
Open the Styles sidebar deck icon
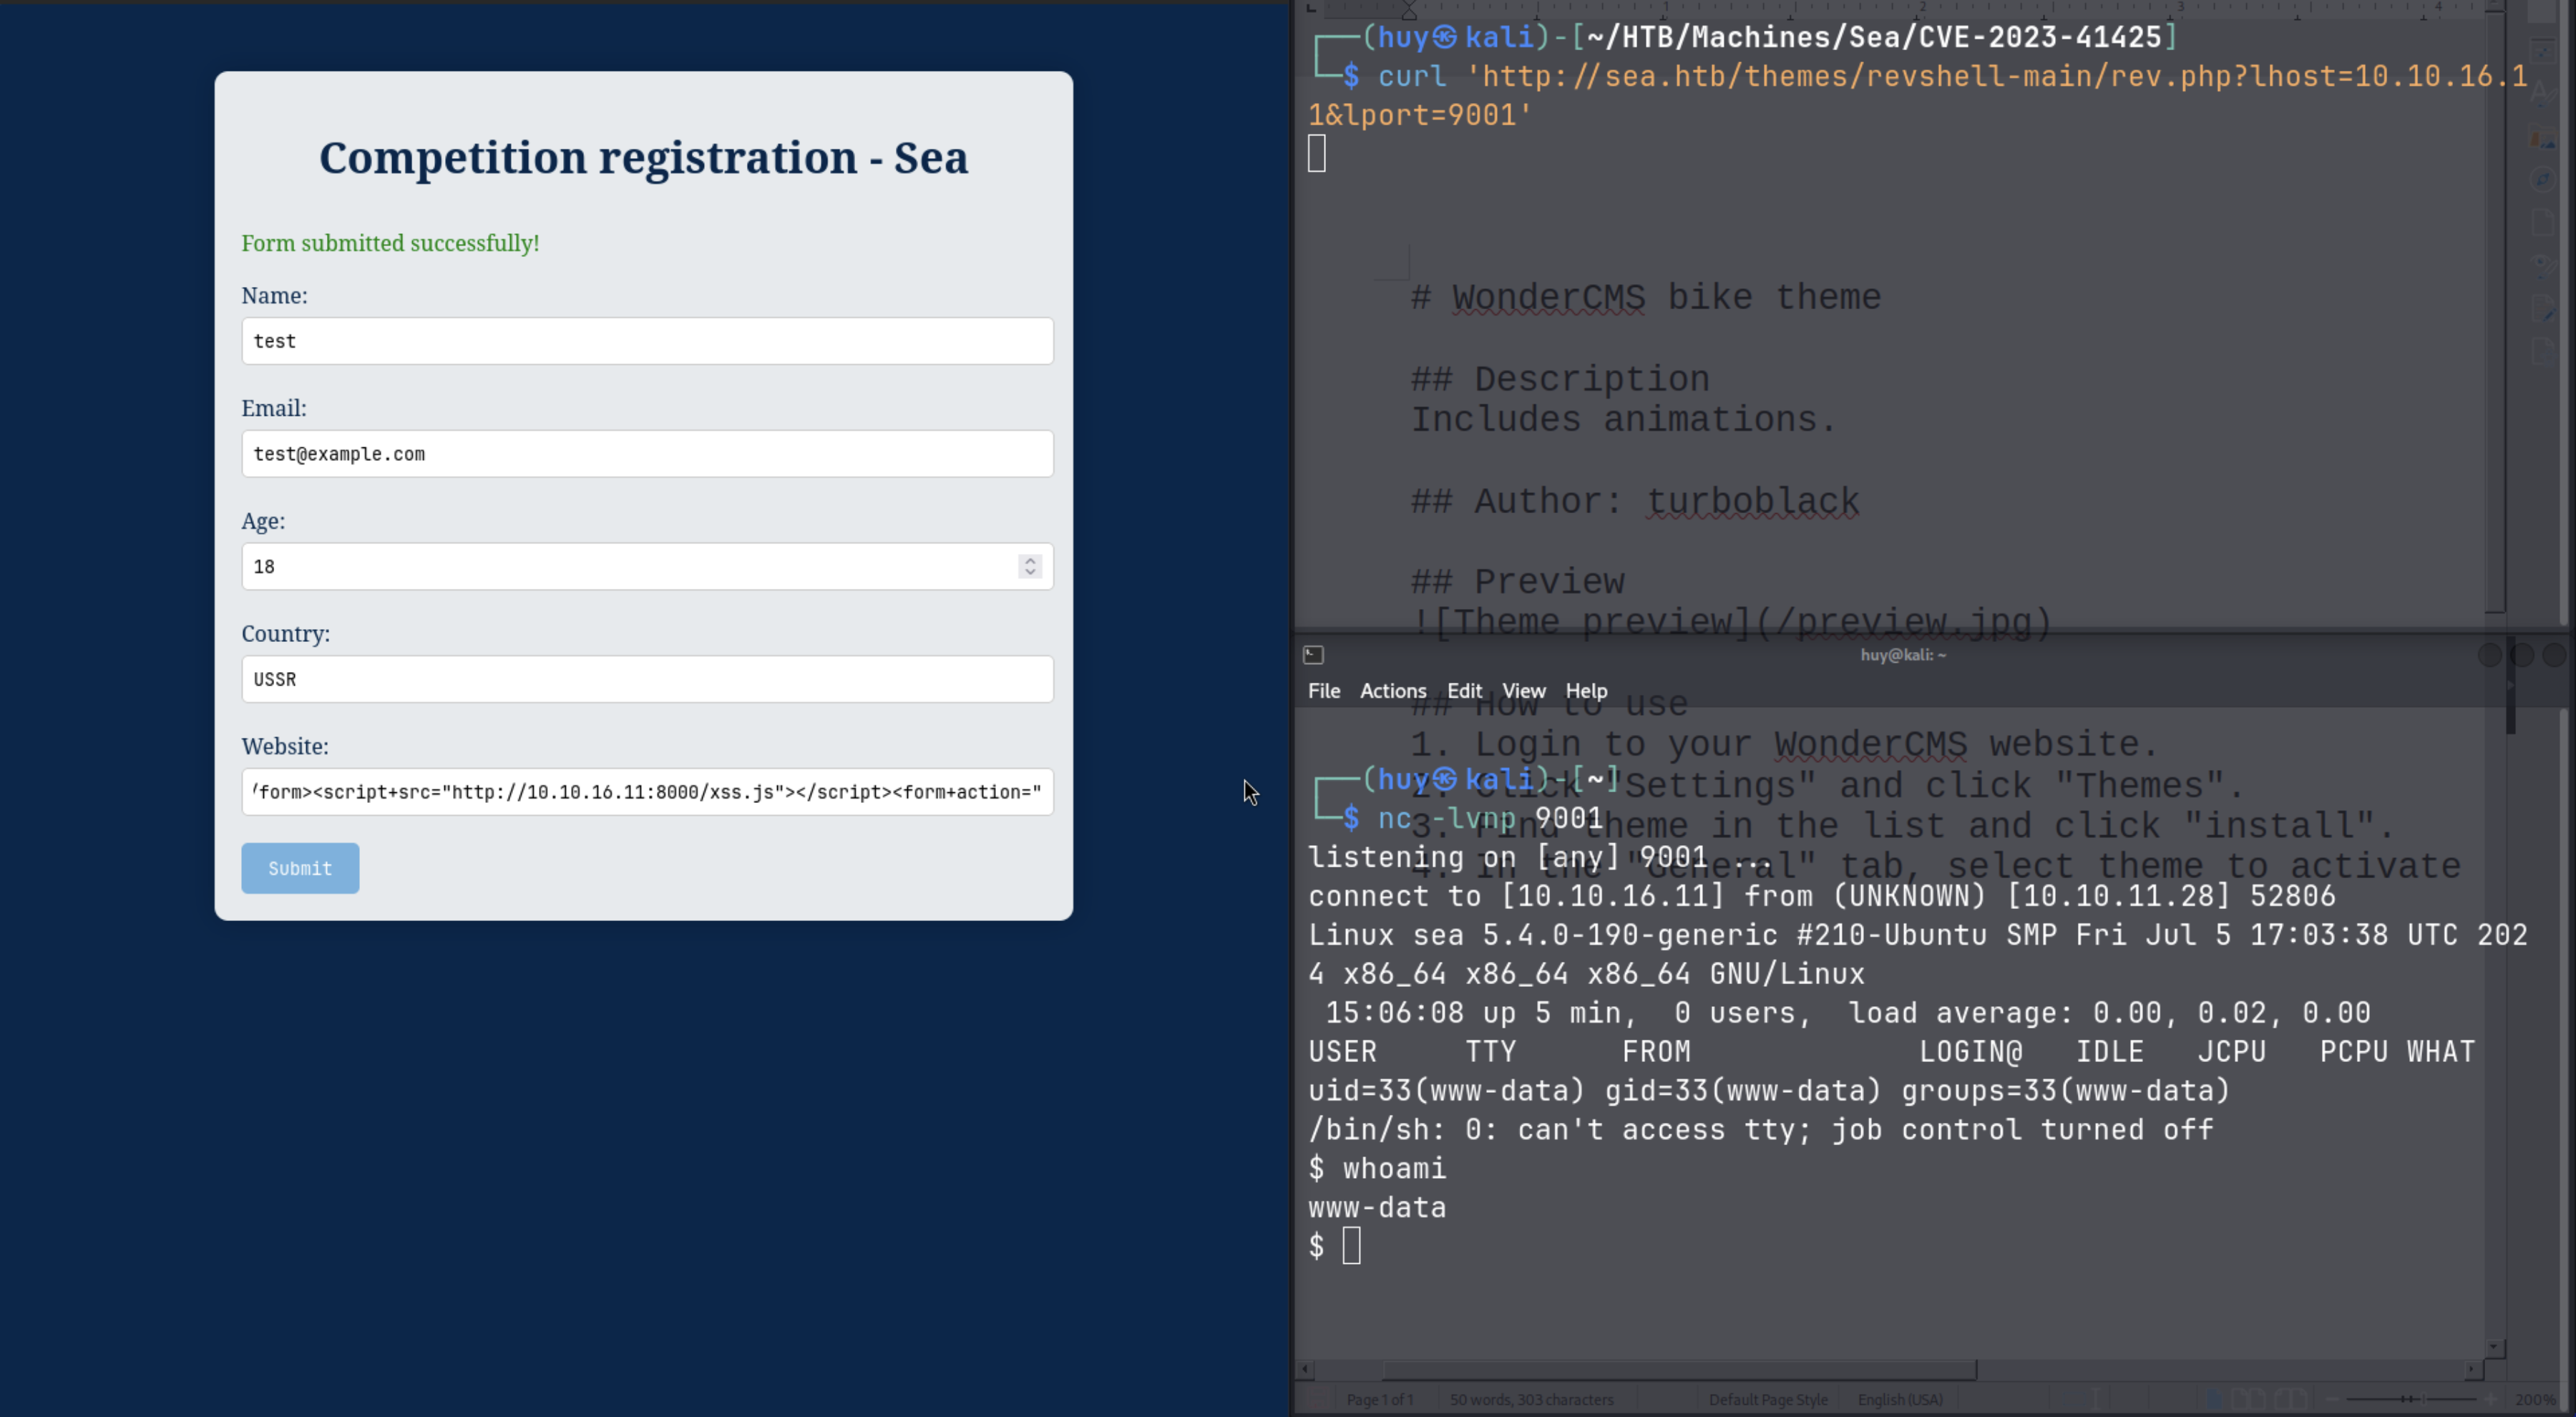coord(2543,93)
